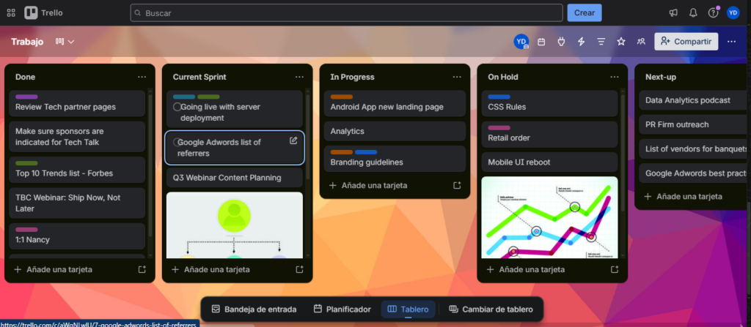Click the blue label on Branding guidelines card
751x327 pixels.
pyautogui.click(x=366, y=152)
